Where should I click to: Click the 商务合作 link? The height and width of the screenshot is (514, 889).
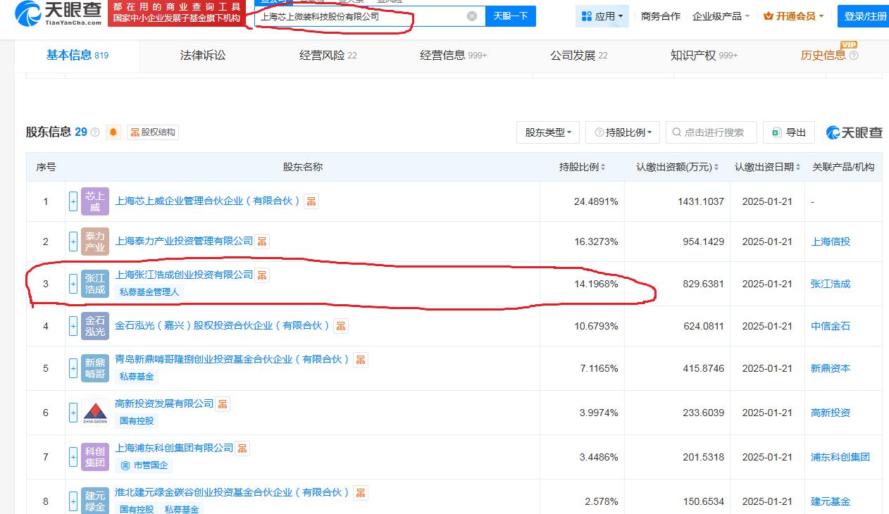coord(661,16)
